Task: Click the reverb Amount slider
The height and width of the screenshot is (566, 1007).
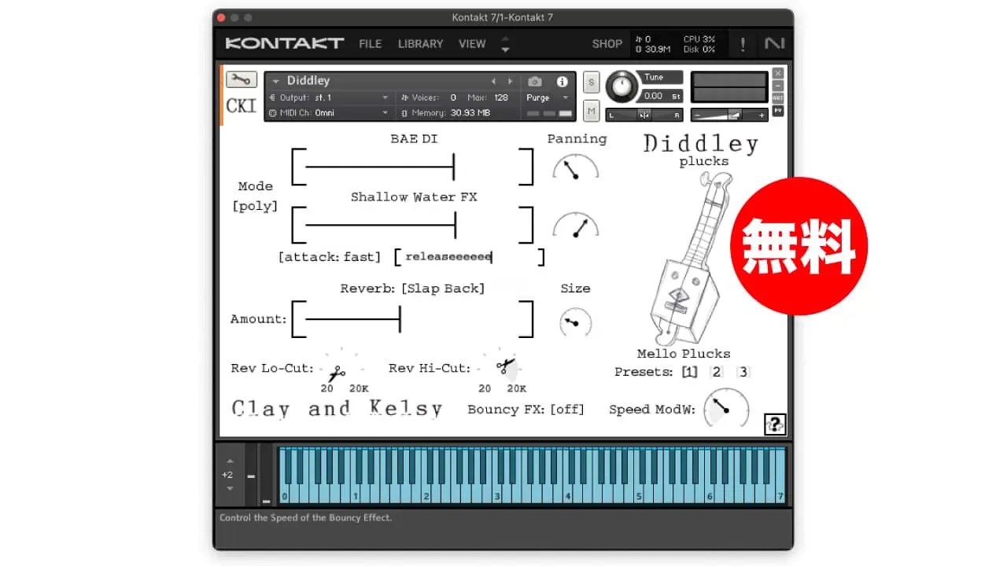Action: click(x=412, y=319)
